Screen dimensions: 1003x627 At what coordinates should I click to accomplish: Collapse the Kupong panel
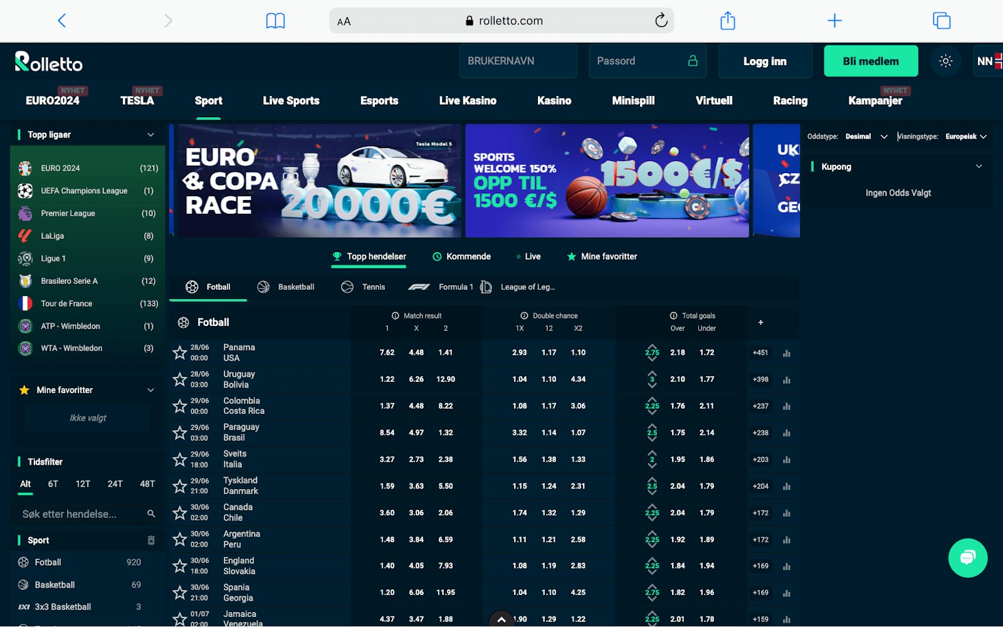point(979,167)
